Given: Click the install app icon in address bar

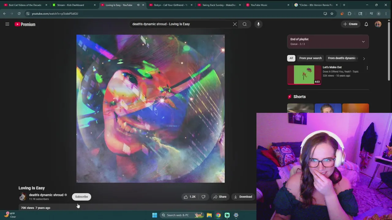Looking at the screenshot, I should pos(325,13).
